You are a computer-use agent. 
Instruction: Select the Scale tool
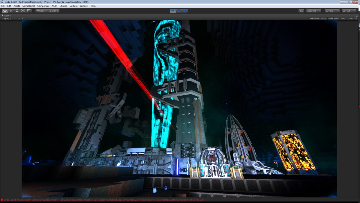click(x=22, y=10)
